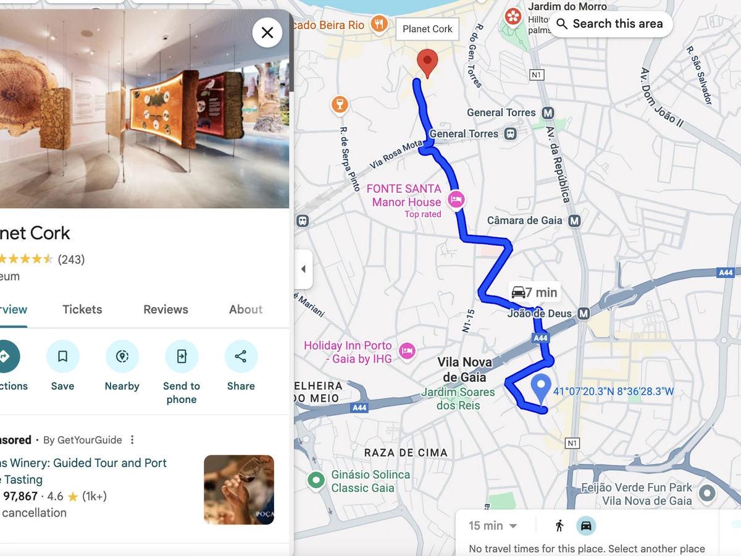Click the blue coordinates location pin

541,389
